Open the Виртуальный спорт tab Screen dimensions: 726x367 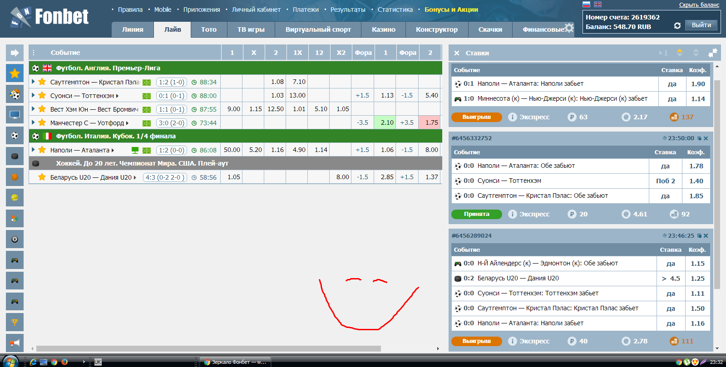[318, 29]
